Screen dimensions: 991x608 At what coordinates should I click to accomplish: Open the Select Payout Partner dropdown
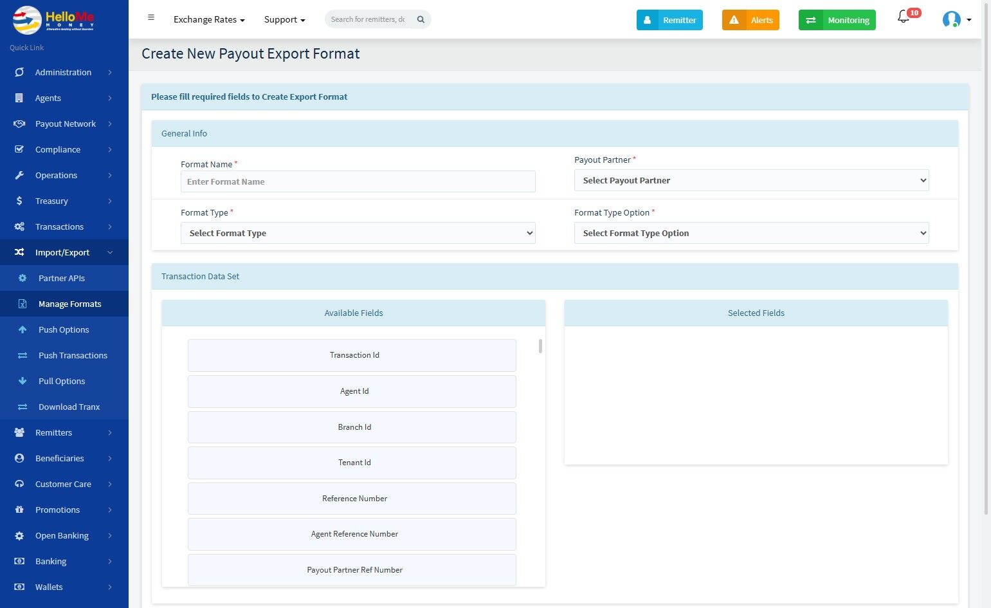click(751, 180)
